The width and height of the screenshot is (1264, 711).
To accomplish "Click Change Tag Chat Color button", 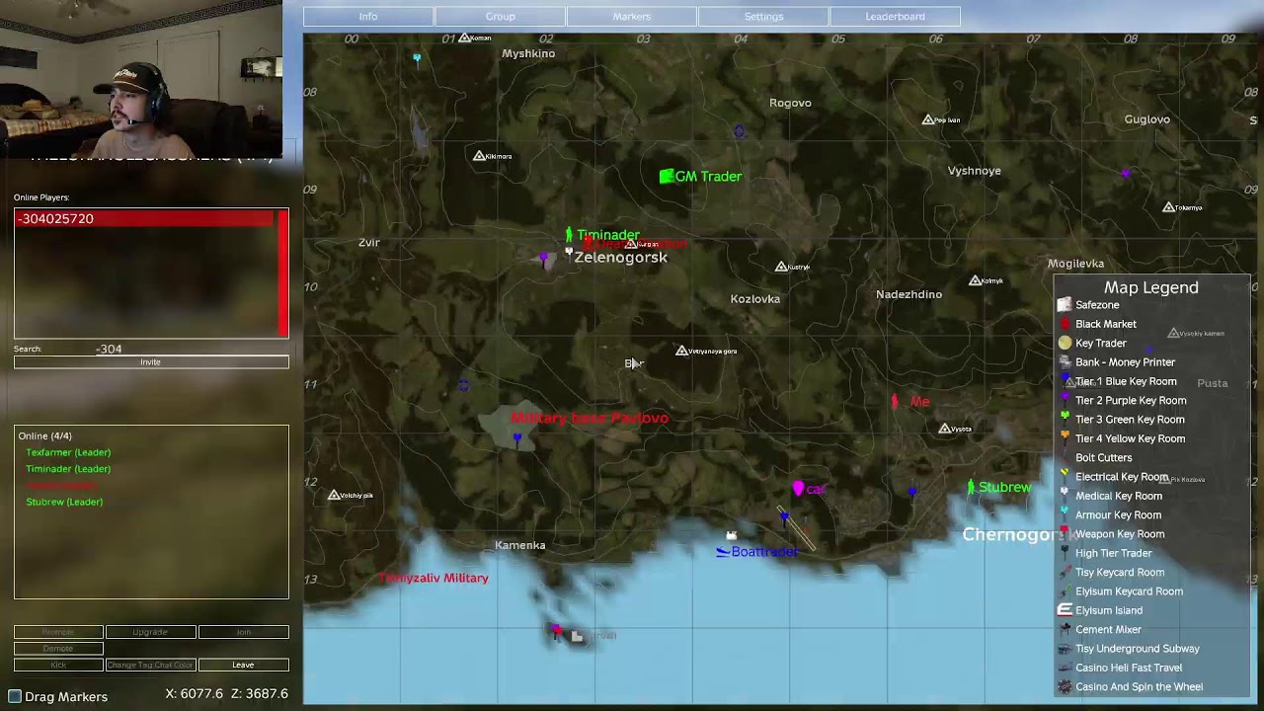I will coord(150,665).
